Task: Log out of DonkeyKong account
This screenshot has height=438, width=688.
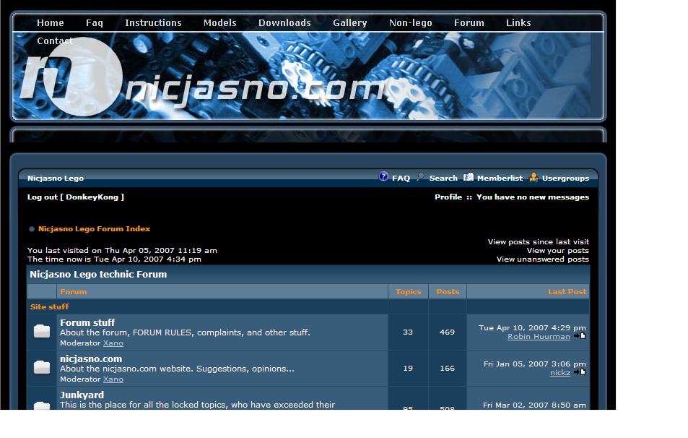Action: (x=76, y=197)
